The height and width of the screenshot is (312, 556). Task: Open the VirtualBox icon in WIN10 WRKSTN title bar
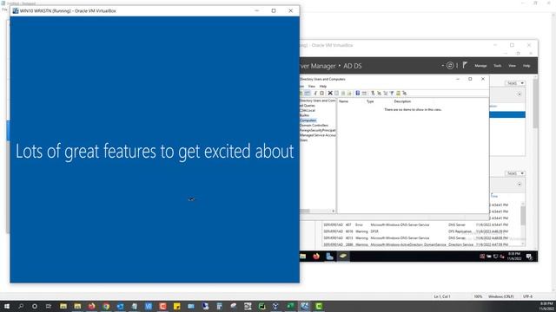click(x=16, y=11)
